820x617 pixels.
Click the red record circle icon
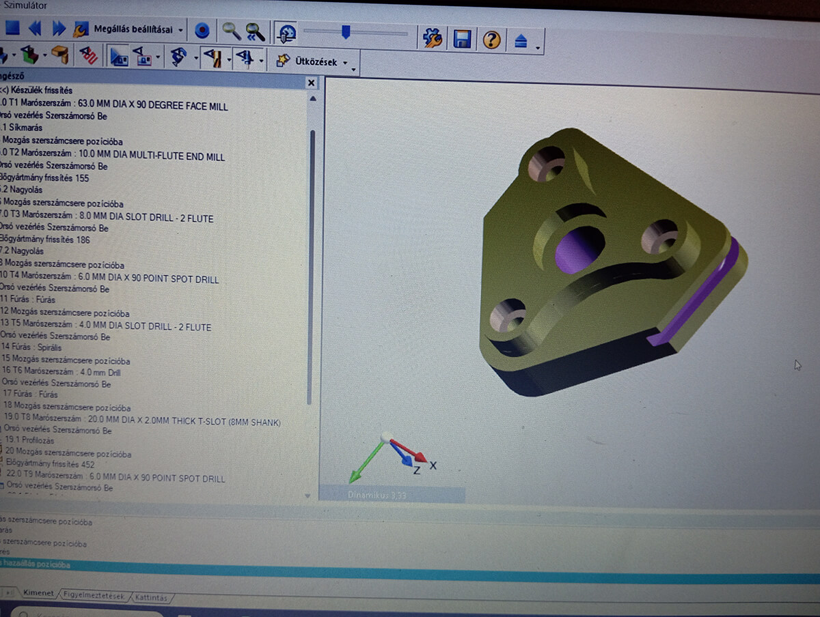click(x=202, y=31)
